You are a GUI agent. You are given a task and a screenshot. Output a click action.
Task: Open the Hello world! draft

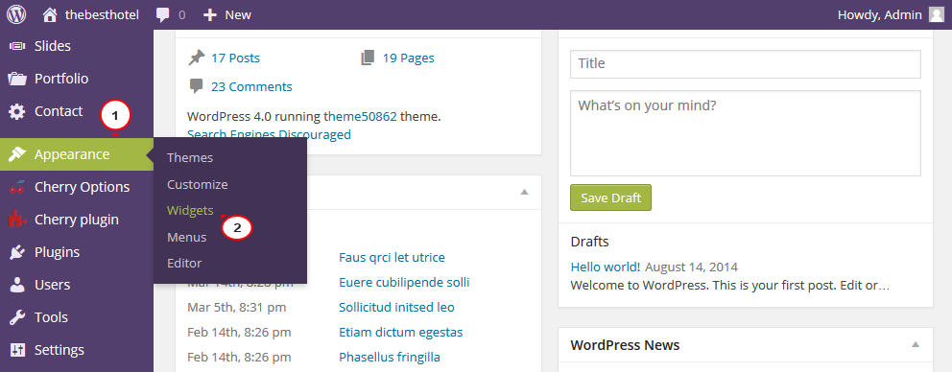coord(606,267)
